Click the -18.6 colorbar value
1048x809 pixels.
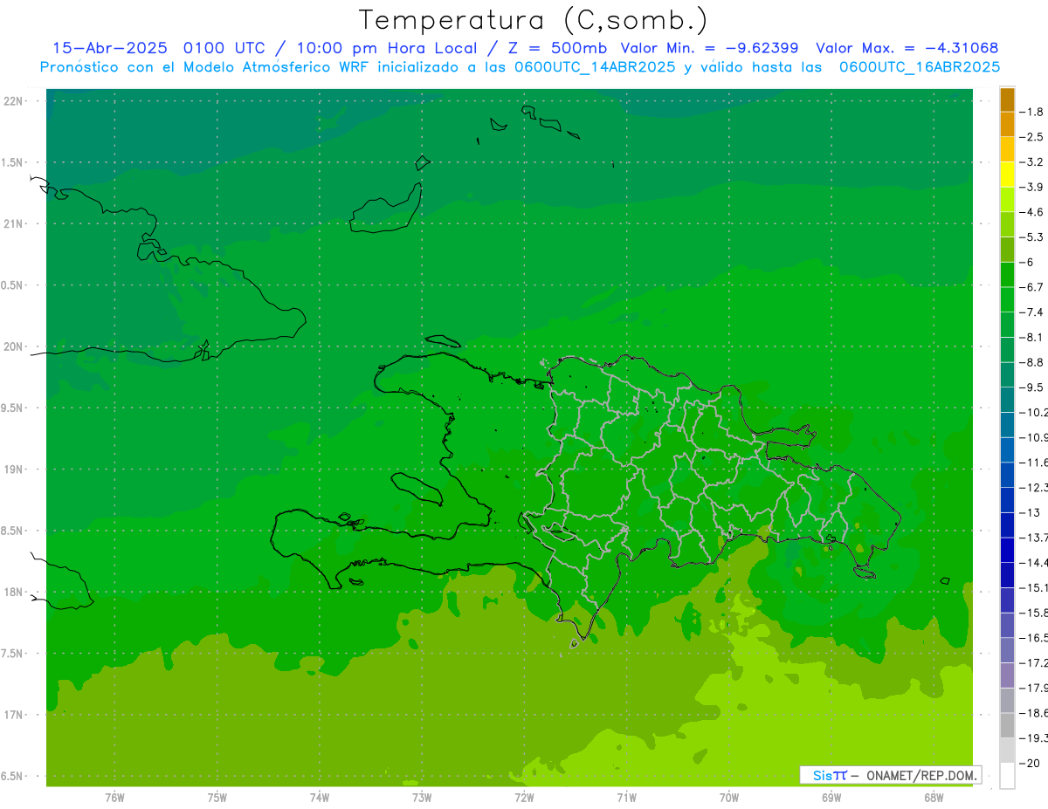coord(1035,713)
